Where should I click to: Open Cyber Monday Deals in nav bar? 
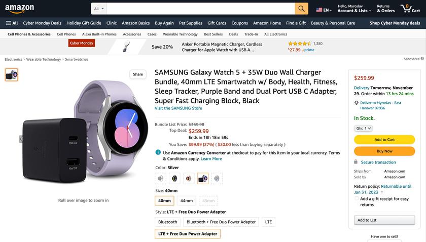click(x=42, y=23)
